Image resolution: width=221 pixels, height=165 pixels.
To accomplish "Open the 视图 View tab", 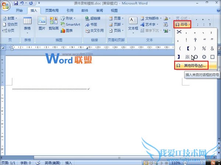I will coord(114,11).
